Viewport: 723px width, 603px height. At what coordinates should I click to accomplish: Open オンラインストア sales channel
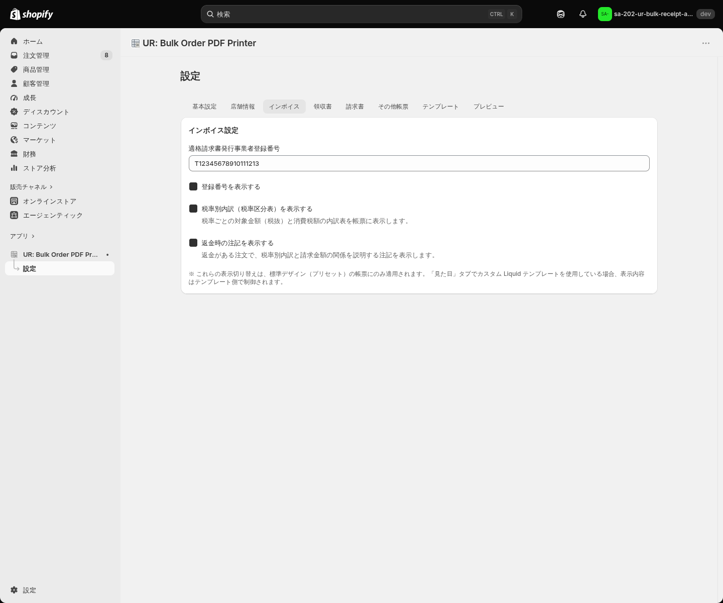click(60, 201)
